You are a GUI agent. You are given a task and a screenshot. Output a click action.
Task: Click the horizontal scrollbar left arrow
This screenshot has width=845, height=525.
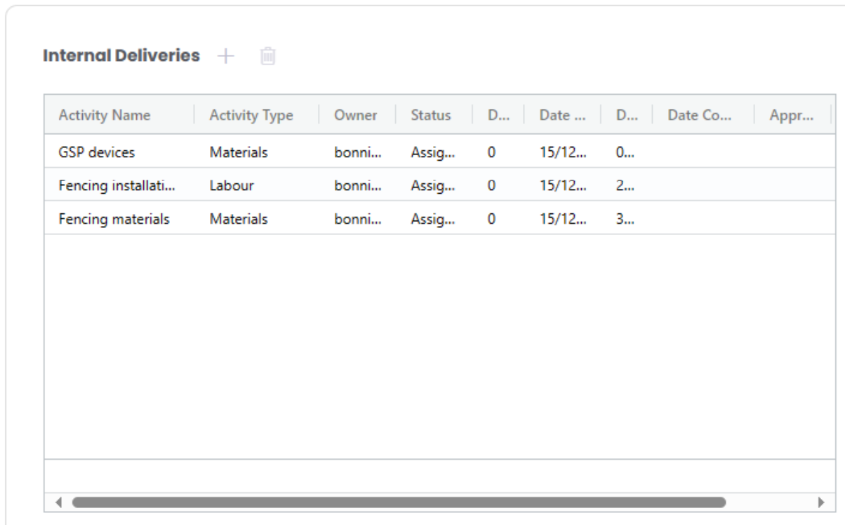tap(58, 503)
